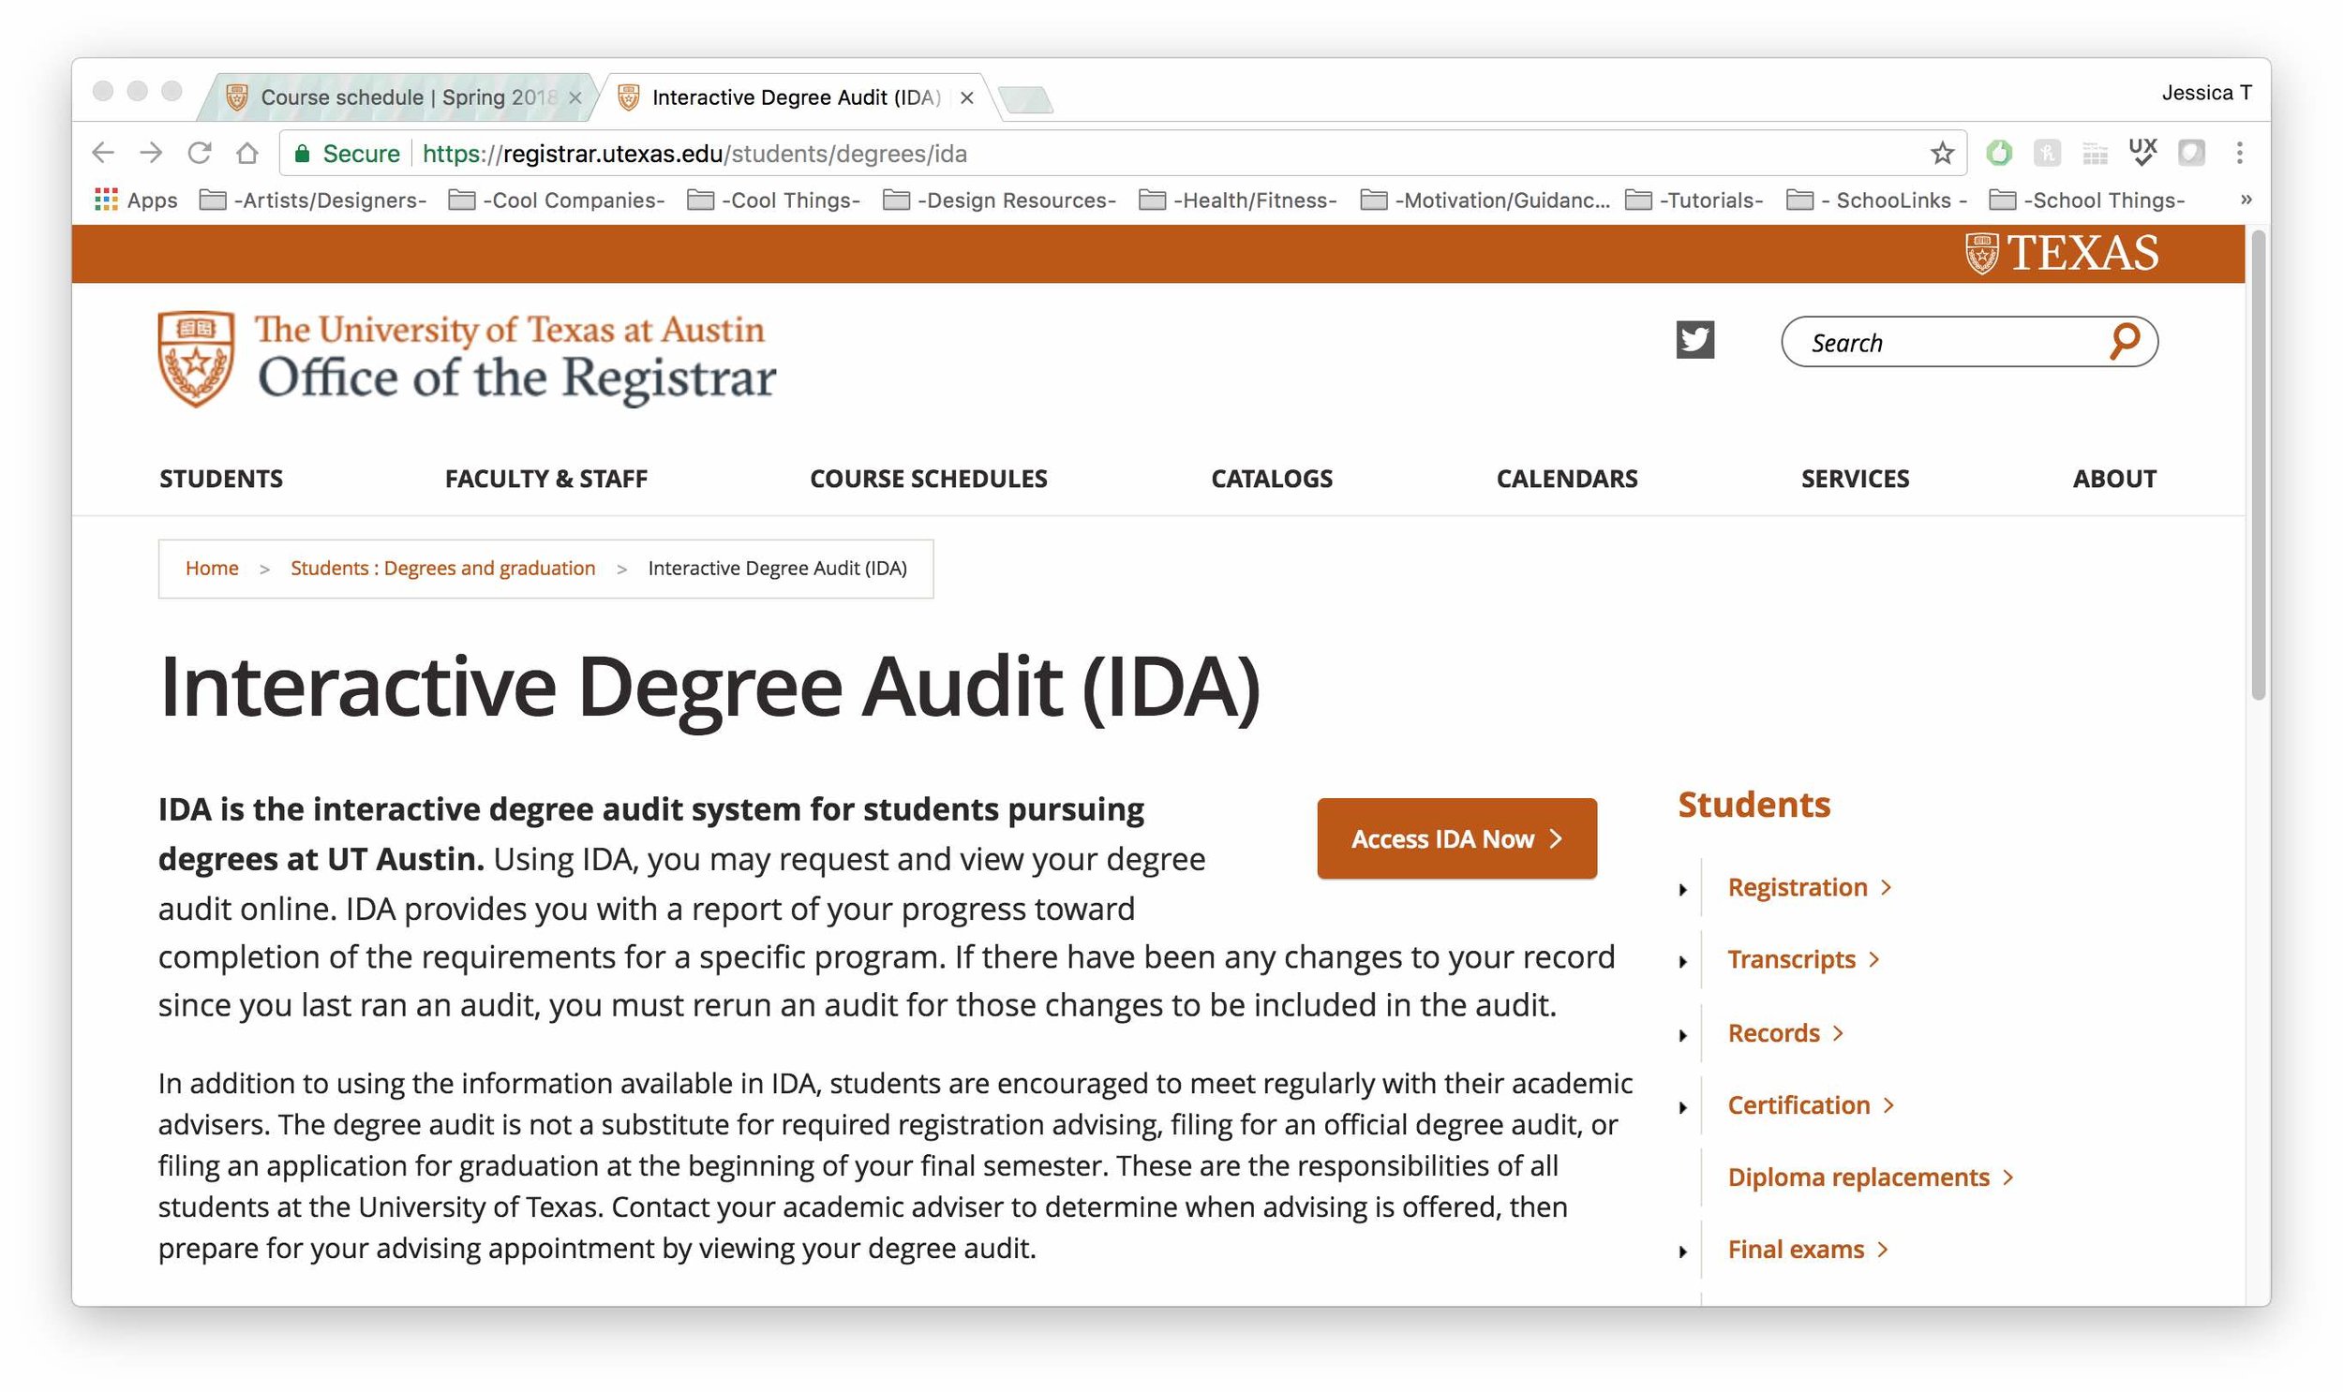Open the STUDENTS navigation menu
This screenshot has height=1392, width=2343.
point(221,479)
